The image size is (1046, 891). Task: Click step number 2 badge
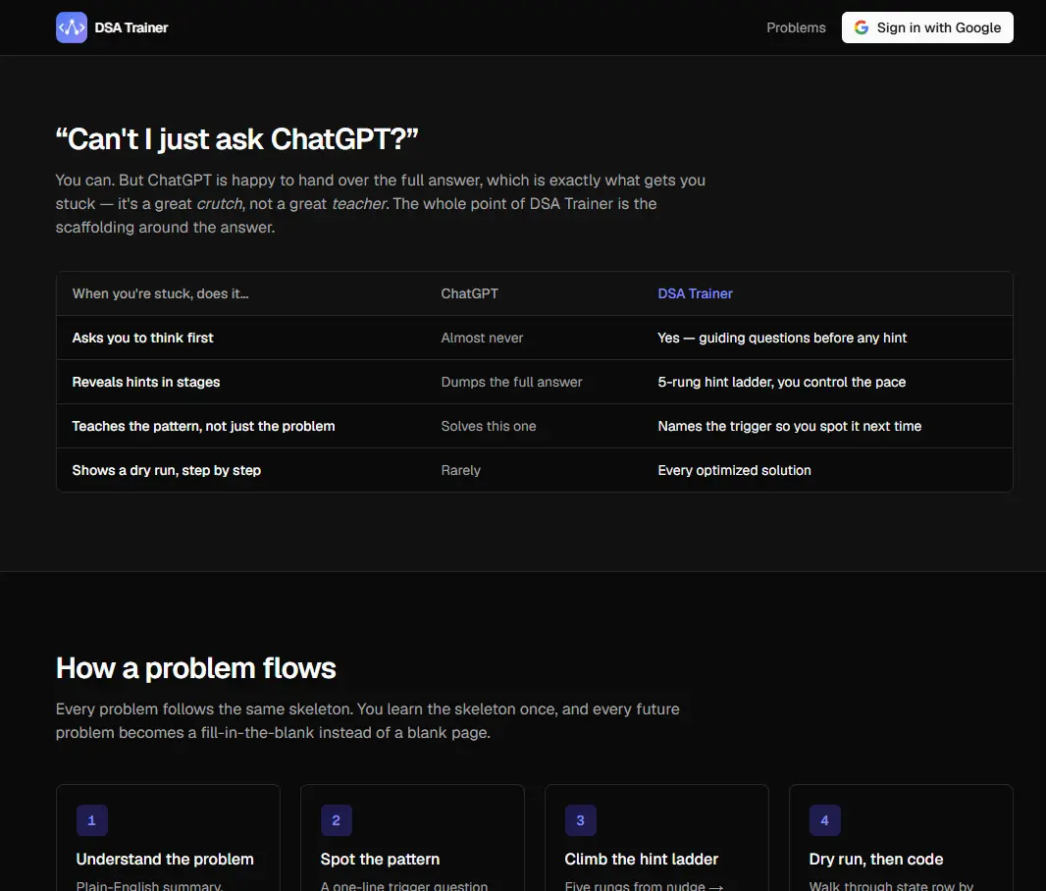click(x=337, y=820)
